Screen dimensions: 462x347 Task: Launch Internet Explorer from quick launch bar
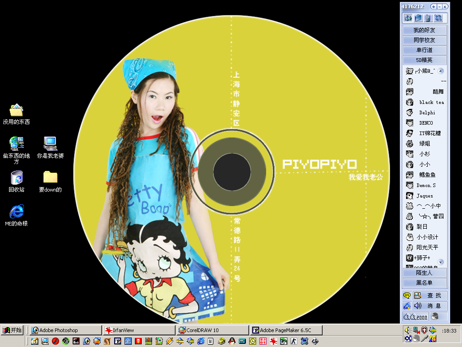click(x=201, y=342)
